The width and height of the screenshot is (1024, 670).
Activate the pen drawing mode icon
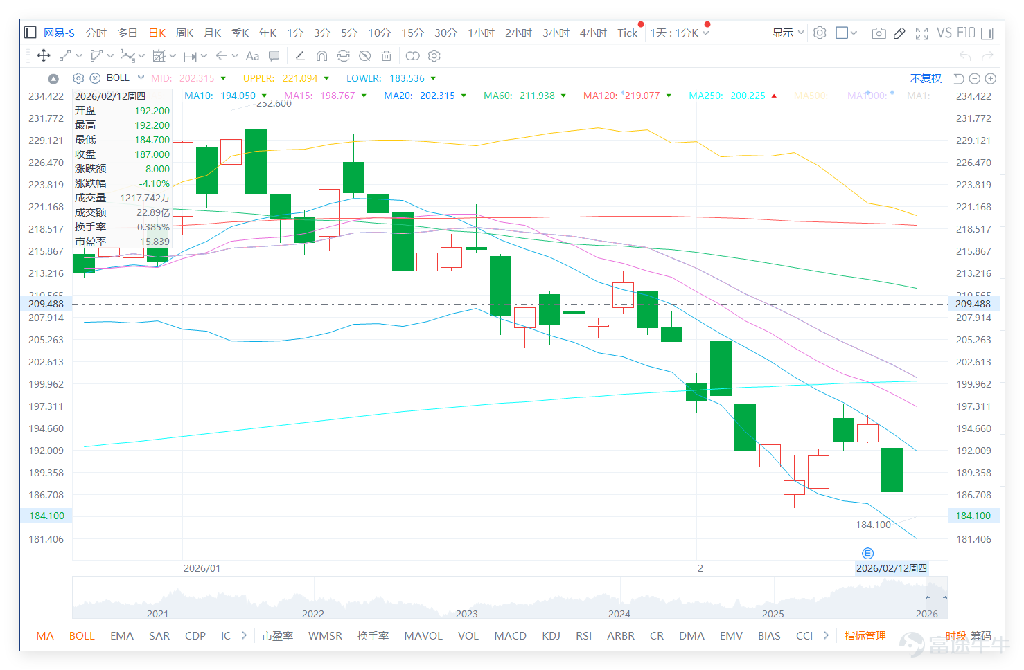click(x=899, y=33)
